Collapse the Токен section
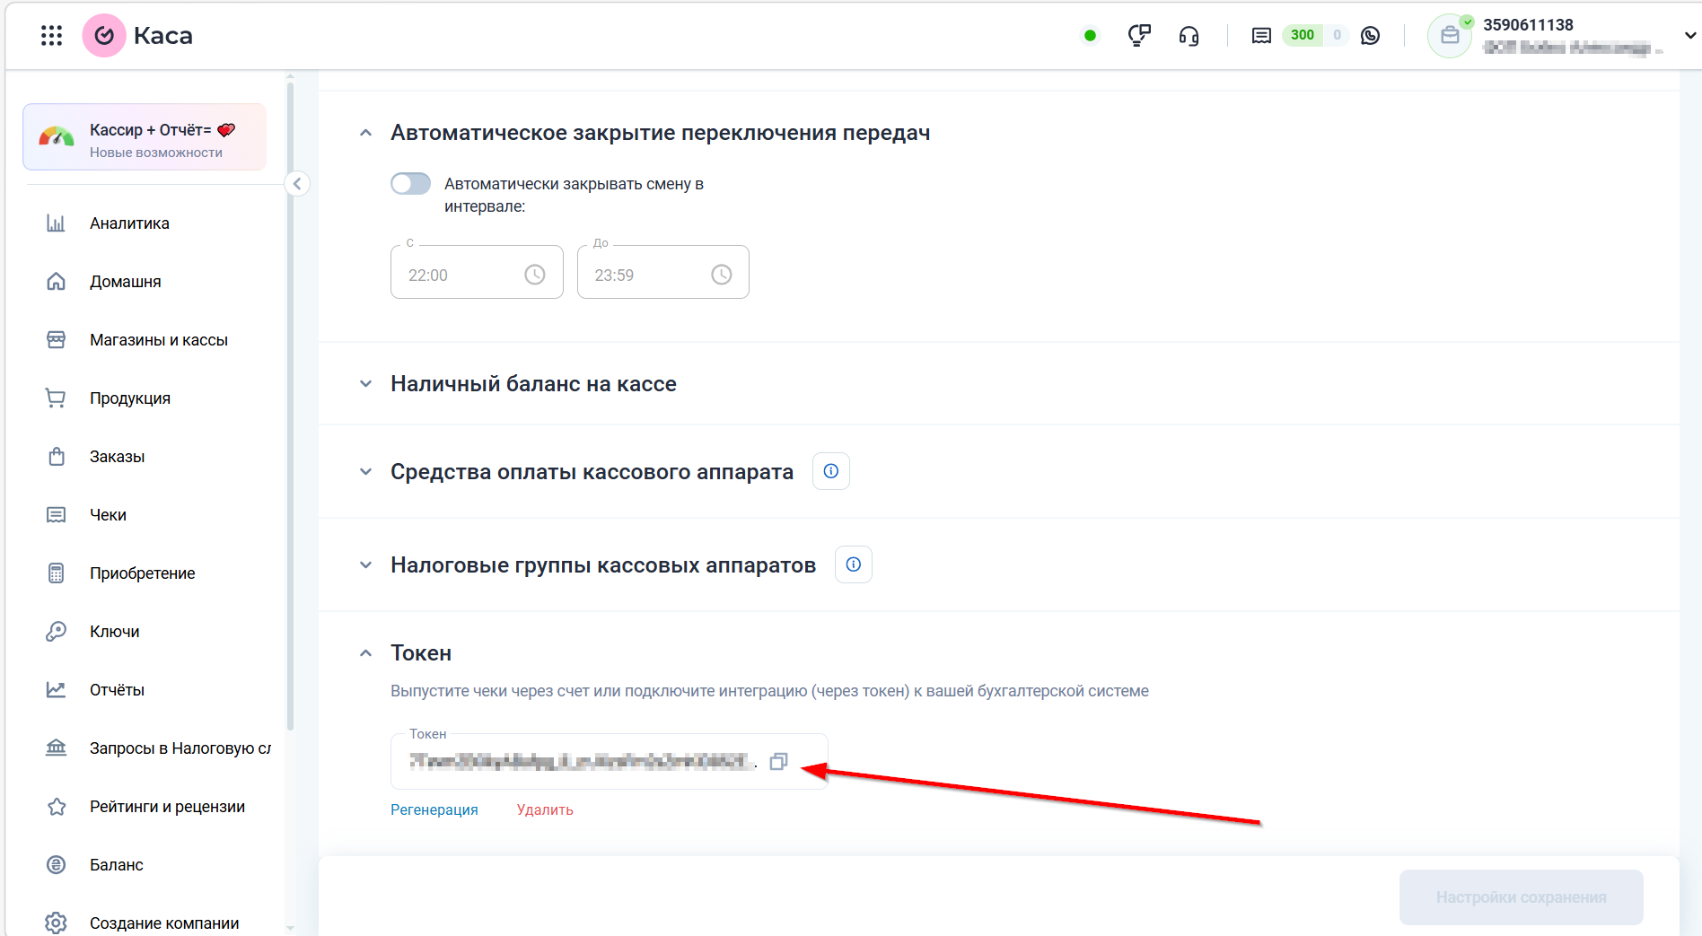This screenshot has width=1702, height=936. point(365,652)
